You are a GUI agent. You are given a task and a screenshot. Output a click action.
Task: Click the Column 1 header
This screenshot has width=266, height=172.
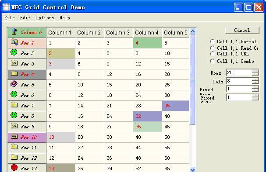[x=61, y=33]
